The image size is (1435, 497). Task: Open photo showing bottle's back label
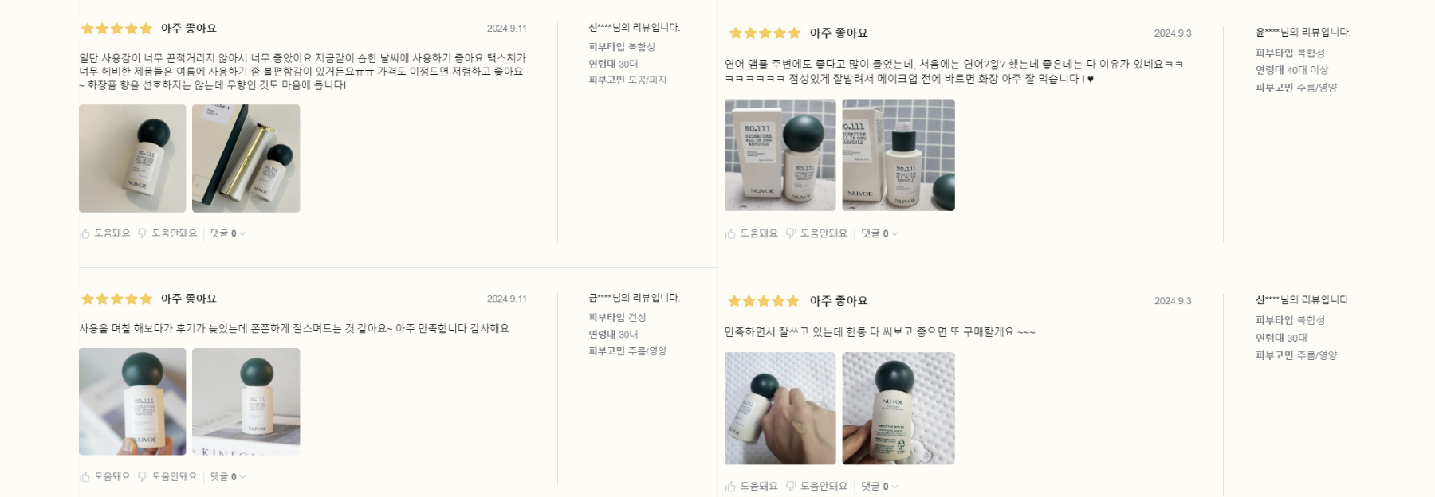[898, 408]
